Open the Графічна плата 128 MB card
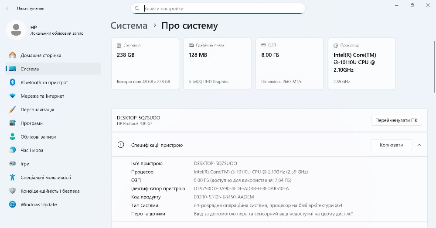Screen dimensions: 436x228 [217, 64]
